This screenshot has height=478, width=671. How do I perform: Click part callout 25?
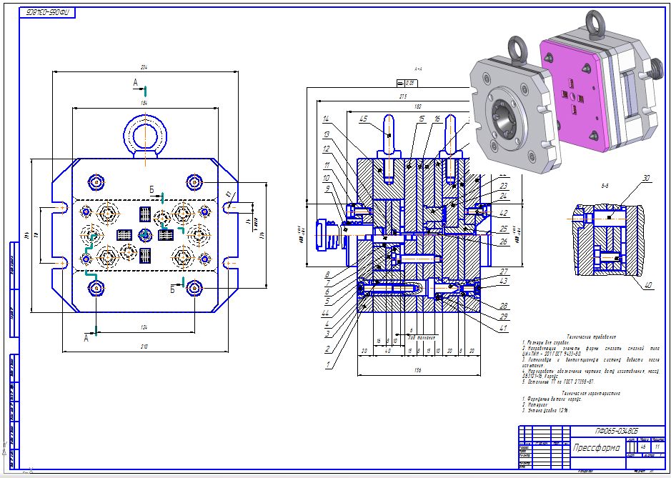[504, 229]
